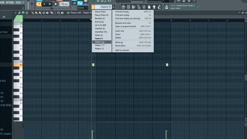Choose Find first empty
The image size is (247, 139).
133,12
